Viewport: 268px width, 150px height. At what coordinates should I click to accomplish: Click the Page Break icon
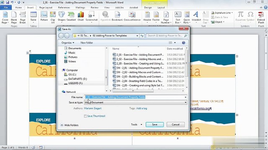coord(23,17)
